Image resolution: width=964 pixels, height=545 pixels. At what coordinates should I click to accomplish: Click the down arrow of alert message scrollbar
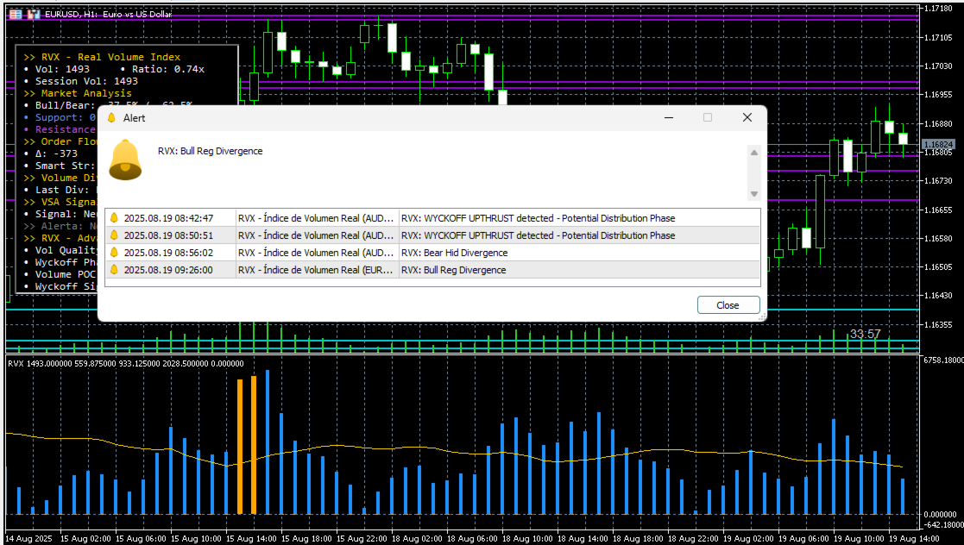[x=753, y=194]
